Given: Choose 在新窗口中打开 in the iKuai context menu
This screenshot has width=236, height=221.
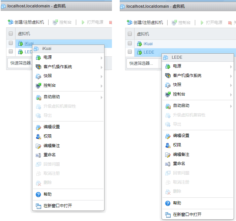Looking at the screenshot, I should coord(58,206).
